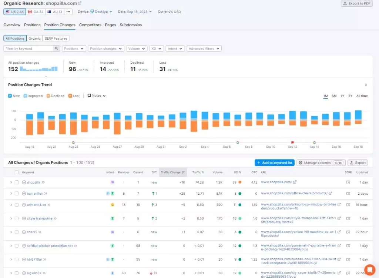The image size is (379, 278).
Task: Set chart range to 6M
Action: point(334,96)
